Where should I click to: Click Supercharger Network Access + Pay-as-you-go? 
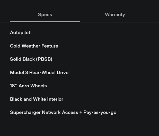(63, 112)
